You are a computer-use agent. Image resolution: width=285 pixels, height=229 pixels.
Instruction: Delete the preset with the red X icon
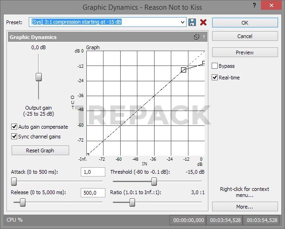[203, 22]
